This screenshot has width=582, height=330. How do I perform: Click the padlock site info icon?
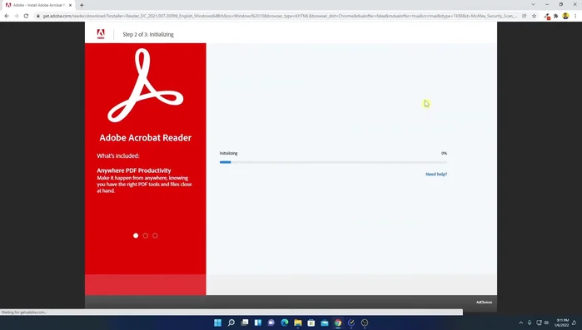pyautogui.click(x=37, y=16)
